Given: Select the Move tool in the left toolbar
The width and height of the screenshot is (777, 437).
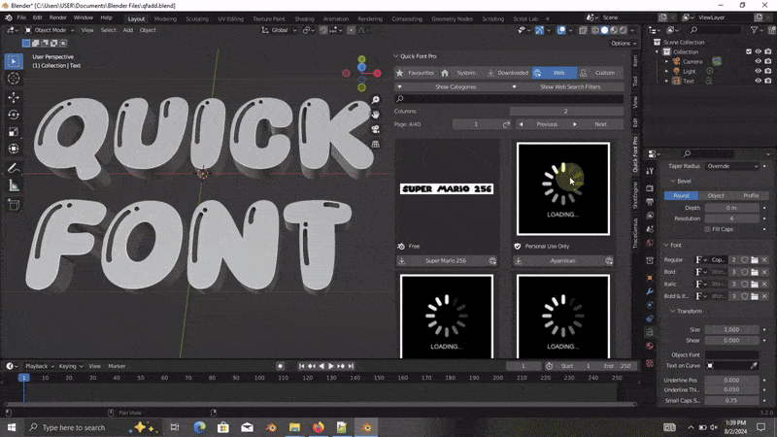Looking at the screenshot, I should pos(14,97).
